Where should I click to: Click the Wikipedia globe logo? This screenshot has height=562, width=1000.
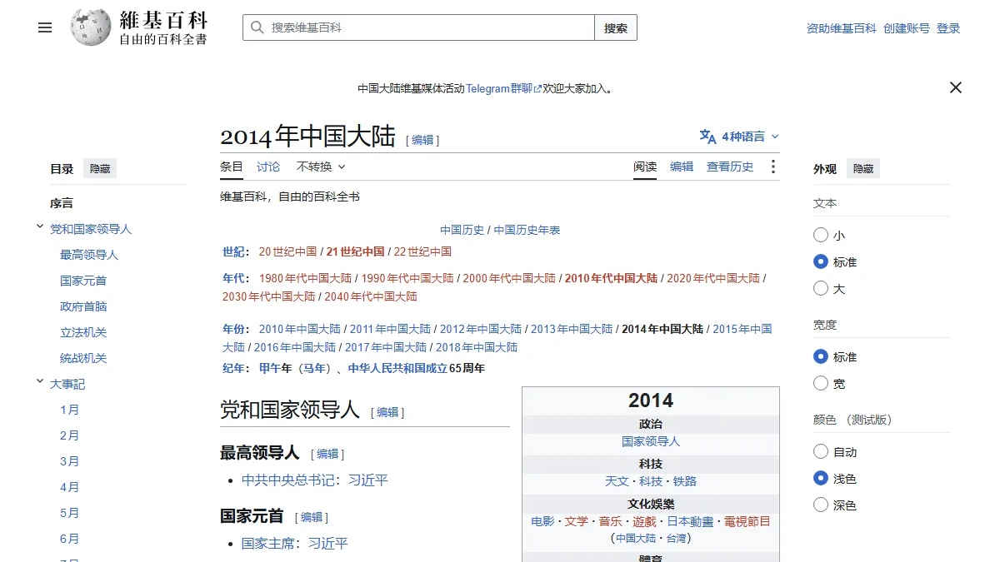[90, 27]
